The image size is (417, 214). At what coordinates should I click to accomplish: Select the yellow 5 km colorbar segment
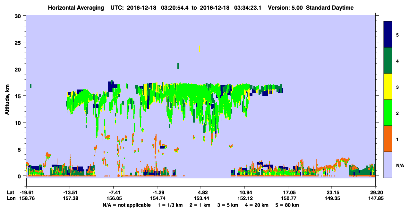pos(388,87)
